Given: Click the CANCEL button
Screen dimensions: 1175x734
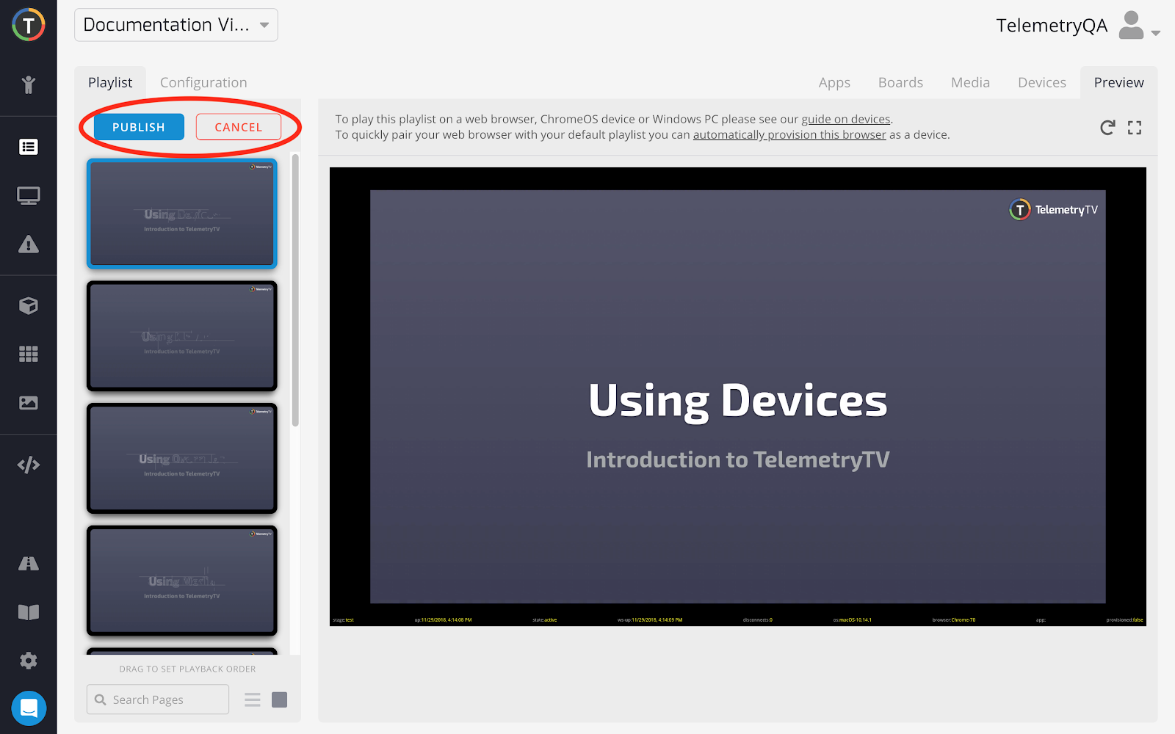Looking at the screenshot, I should point(239,127).
